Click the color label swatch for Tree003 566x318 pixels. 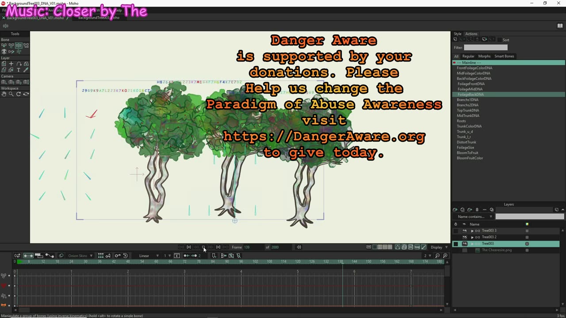click(527, 244)
